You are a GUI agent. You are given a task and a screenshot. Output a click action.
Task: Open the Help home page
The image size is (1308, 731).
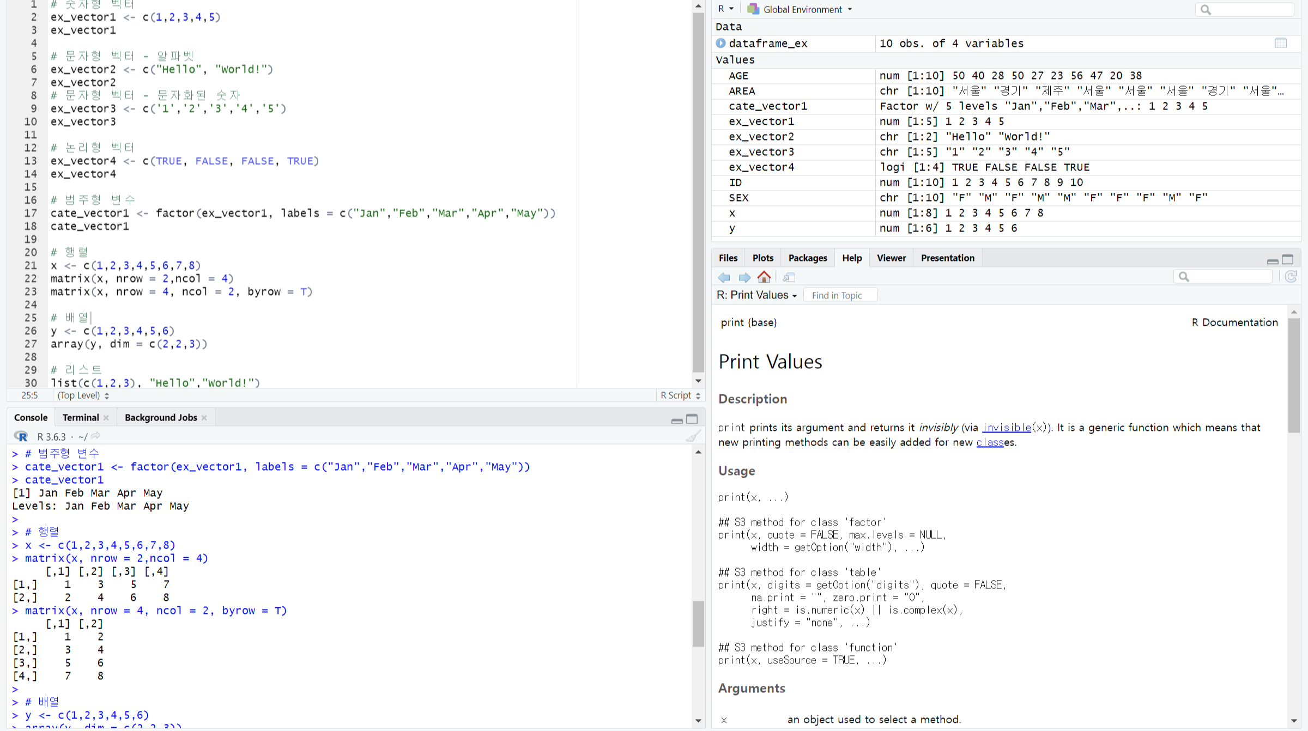[764, 277]
